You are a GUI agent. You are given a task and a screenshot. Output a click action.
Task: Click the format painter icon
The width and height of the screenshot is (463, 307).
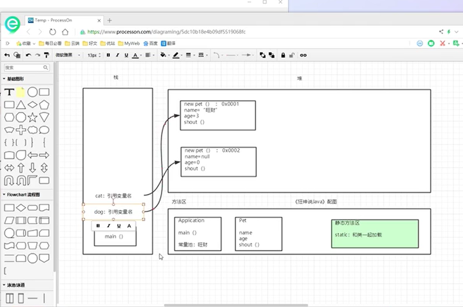47,55
